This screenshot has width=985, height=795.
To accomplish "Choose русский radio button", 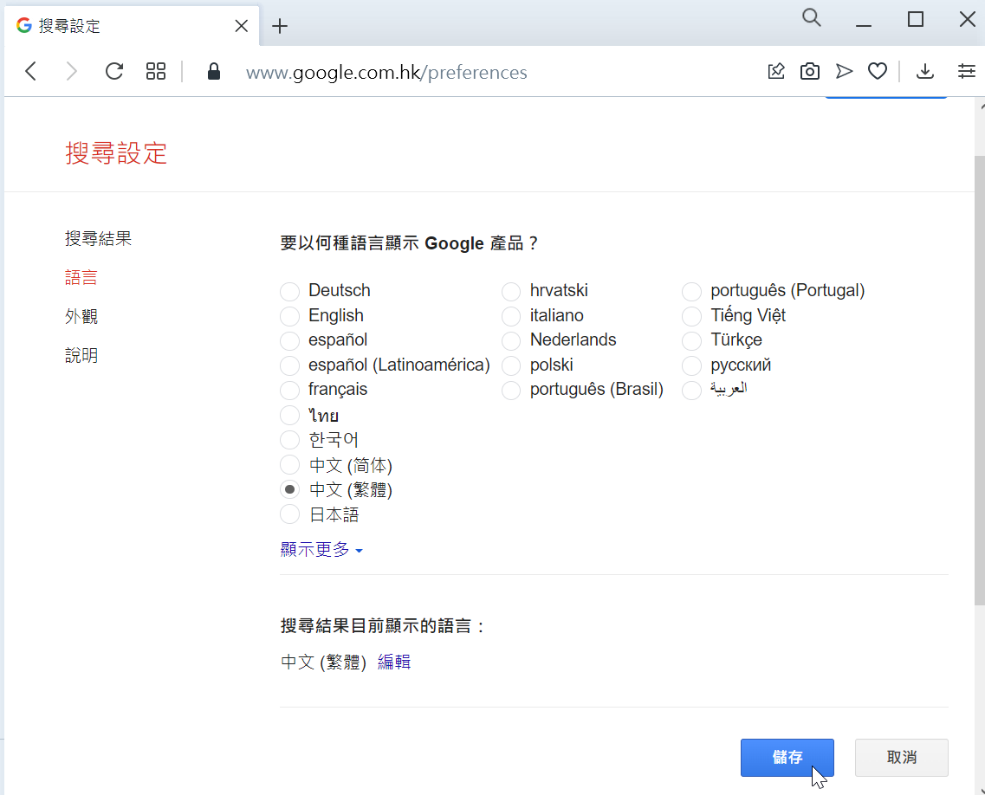I will 691,365.
